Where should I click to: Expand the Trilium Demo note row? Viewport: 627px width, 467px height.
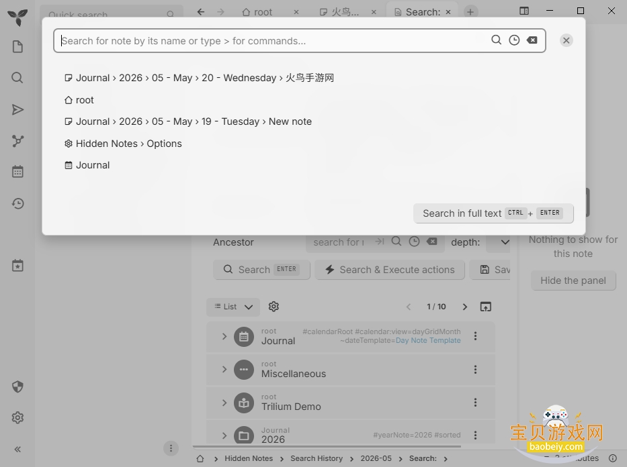224,403
